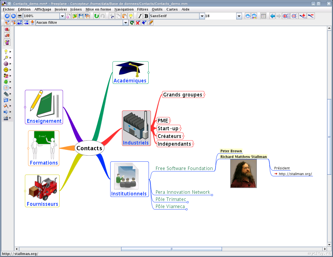Open the zoom level dropdown

click(62, 16)
